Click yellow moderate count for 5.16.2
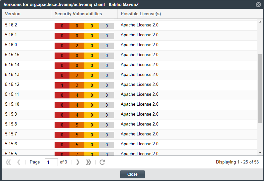The image size is (264, 181). pos(92,26)
